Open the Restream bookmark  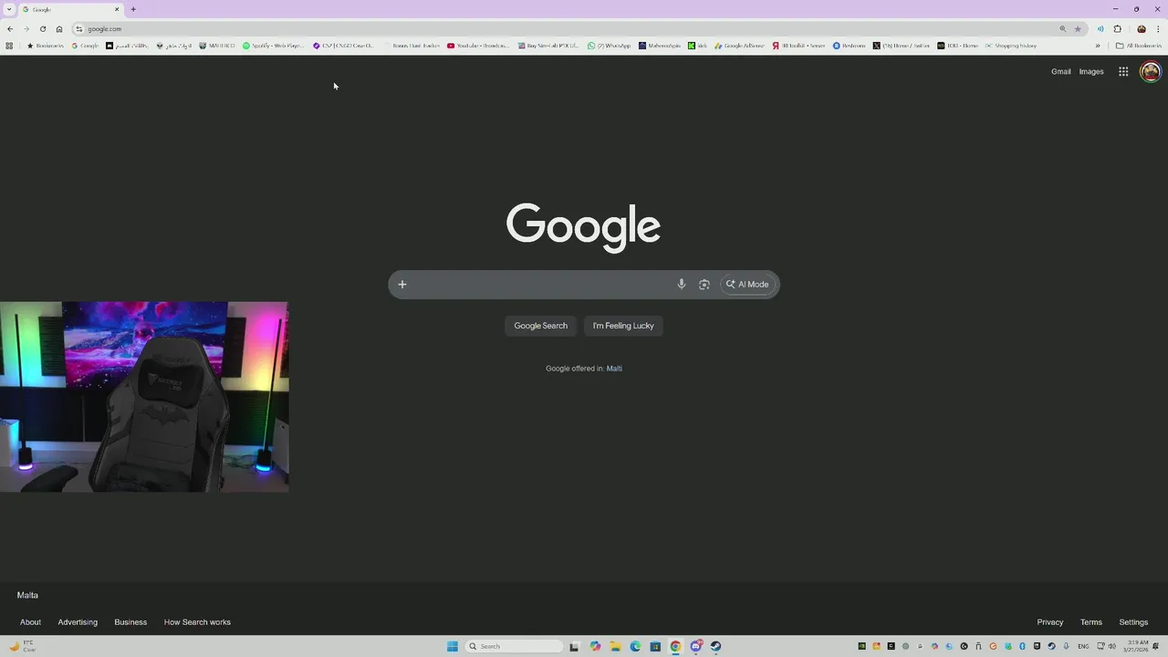click(849, 46)
